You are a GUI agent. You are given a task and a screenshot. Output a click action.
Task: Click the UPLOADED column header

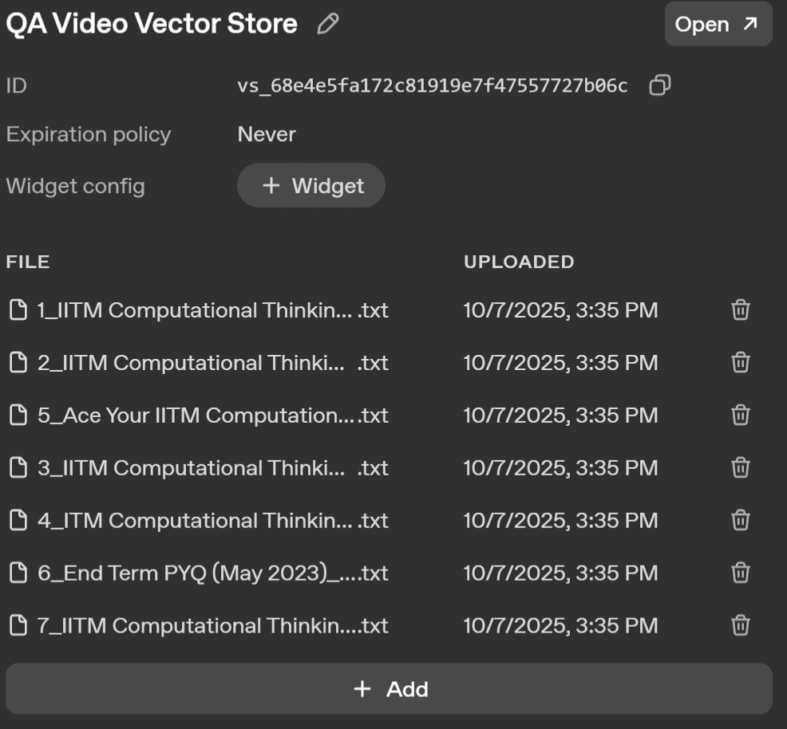pyautogui.click(x=519, y=262)
